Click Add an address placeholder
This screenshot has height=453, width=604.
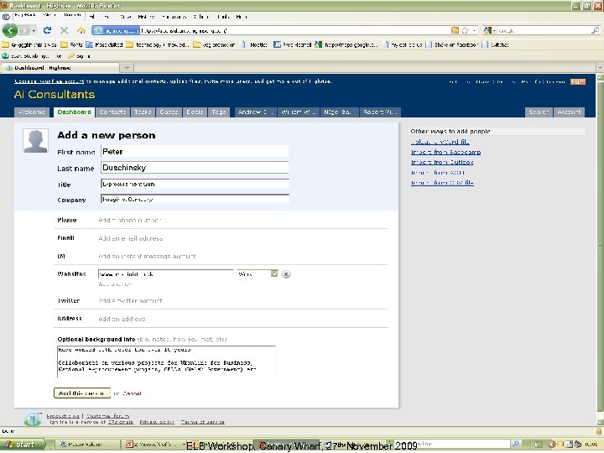click(x=122, y=319)
